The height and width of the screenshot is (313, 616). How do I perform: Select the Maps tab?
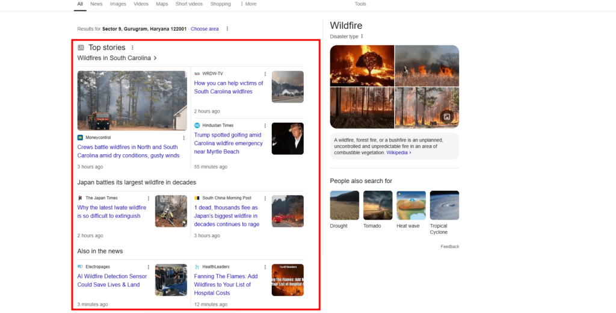pyautogui.click(x=162, y=4)
